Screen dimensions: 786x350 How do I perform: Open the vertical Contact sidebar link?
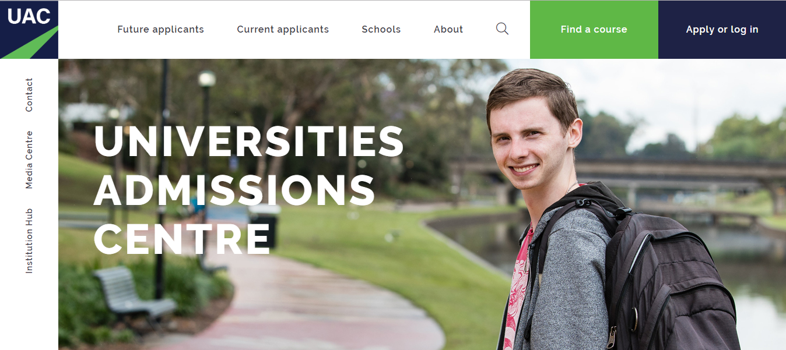coord(29,95)
